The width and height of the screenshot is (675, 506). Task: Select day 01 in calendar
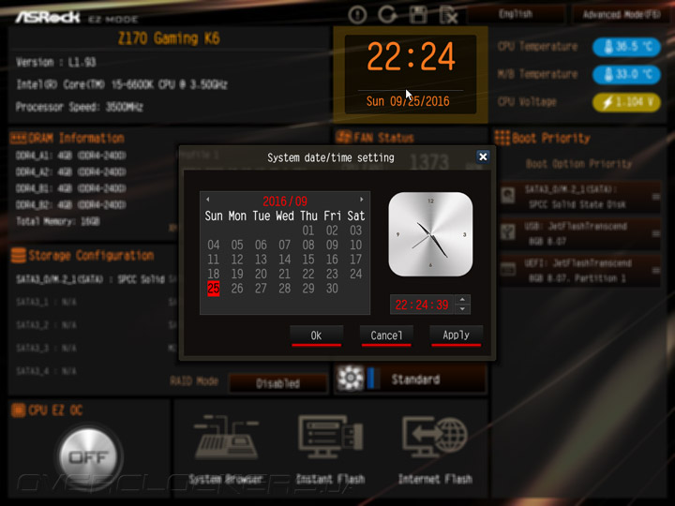308,231
